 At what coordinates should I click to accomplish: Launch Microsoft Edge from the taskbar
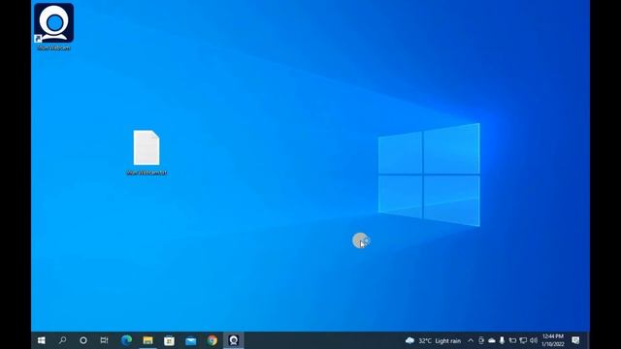[127, 340]
